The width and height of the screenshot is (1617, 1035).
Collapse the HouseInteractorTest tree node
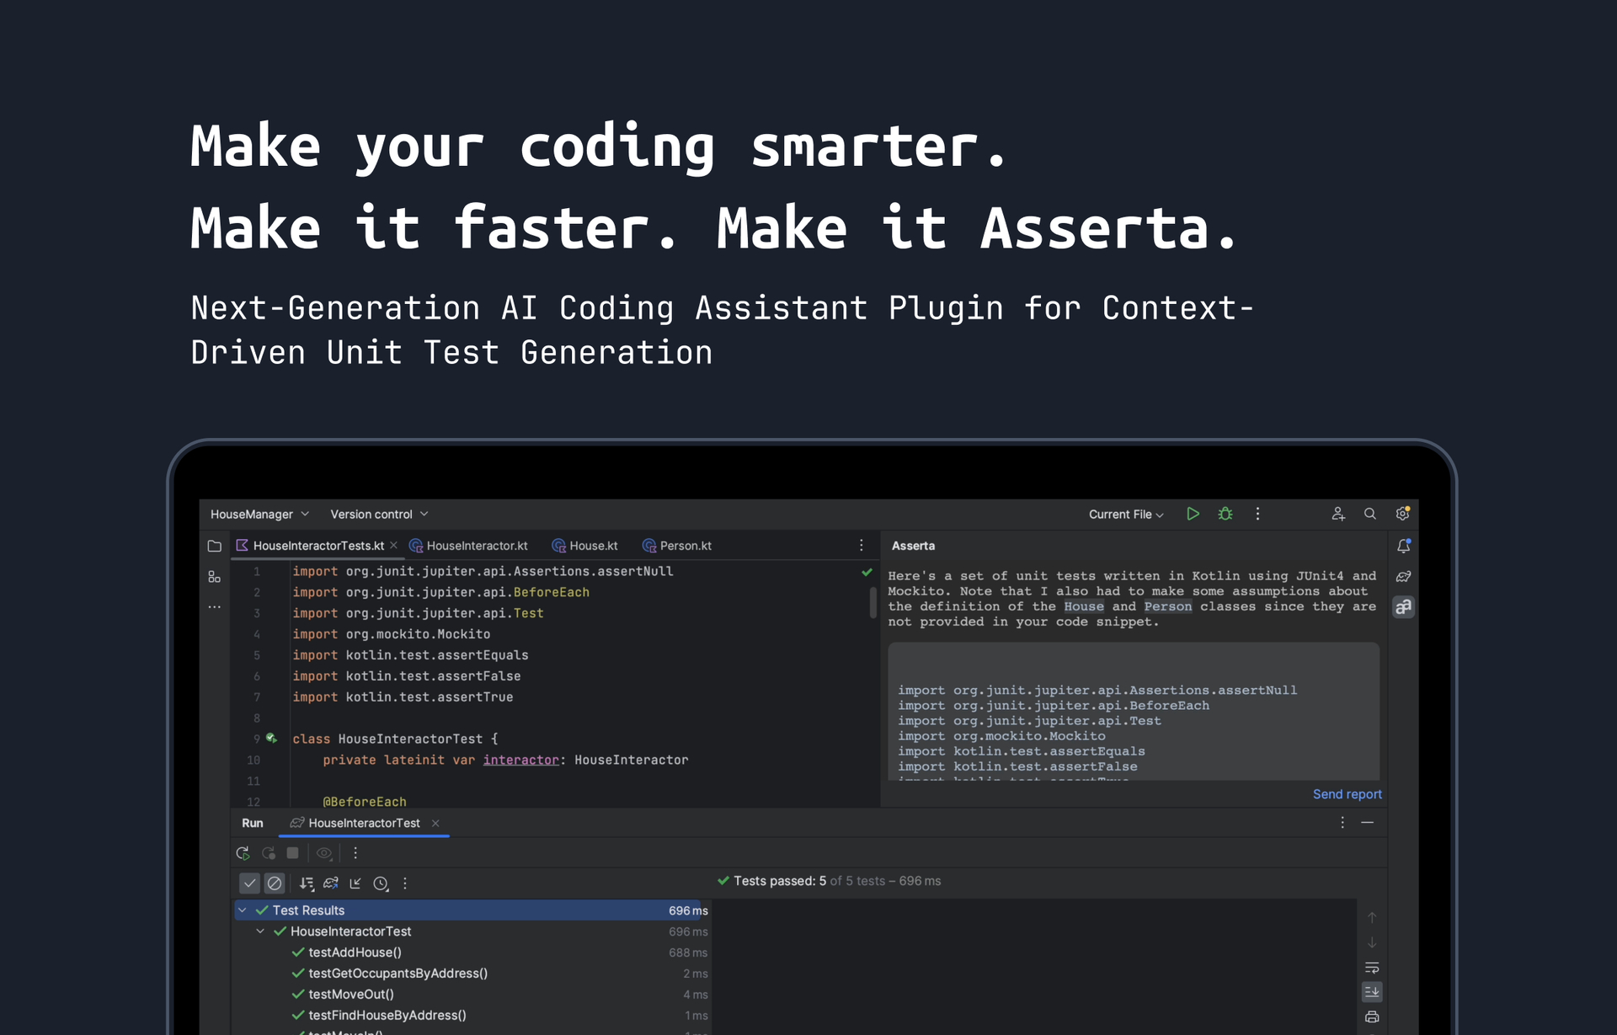click(x=260, y=931)
